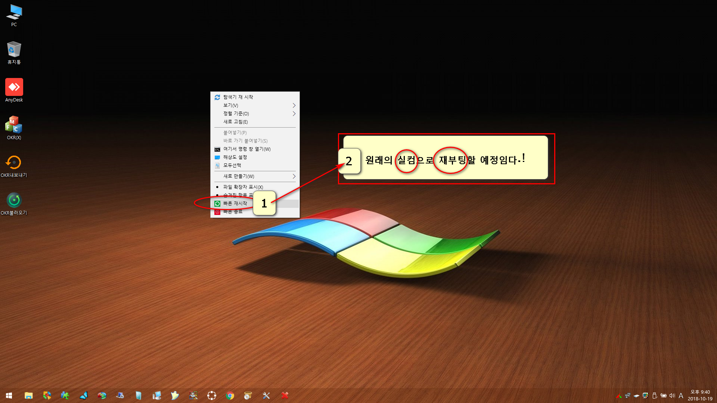
Task: Click the disabled 바로 가기 붙여넣기(S) entry
Action: (x=255, y=141)
